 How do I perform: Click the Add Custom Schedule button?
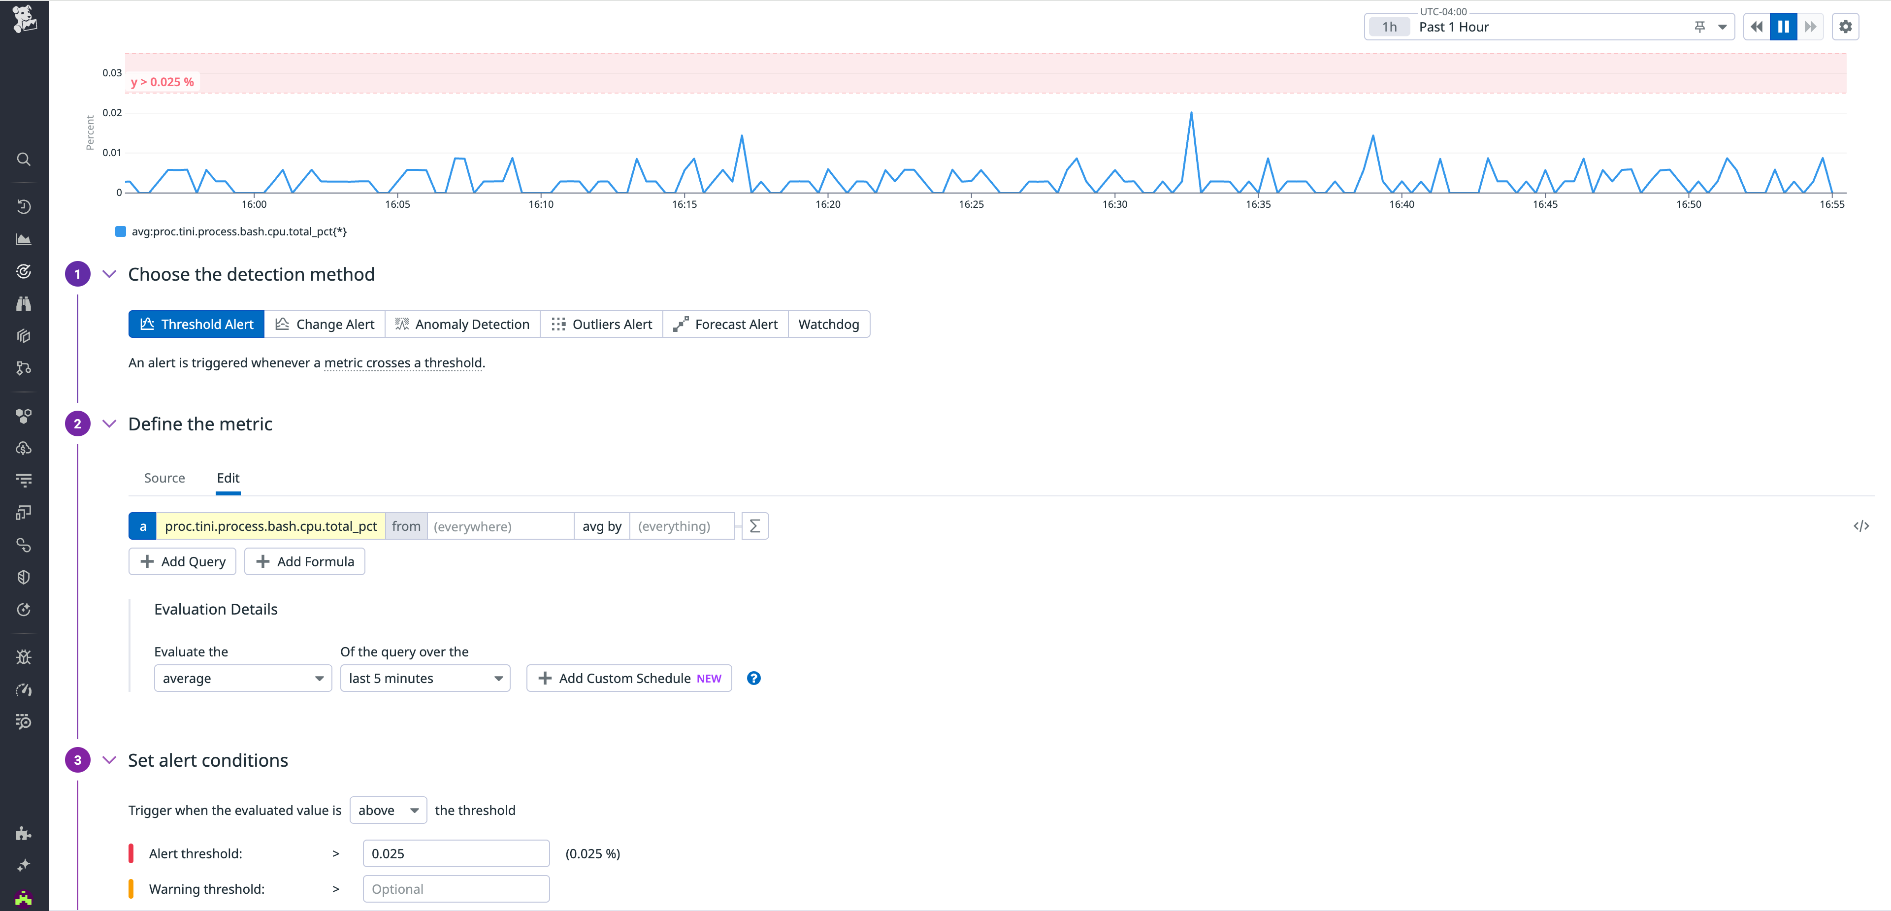(628, 678)
